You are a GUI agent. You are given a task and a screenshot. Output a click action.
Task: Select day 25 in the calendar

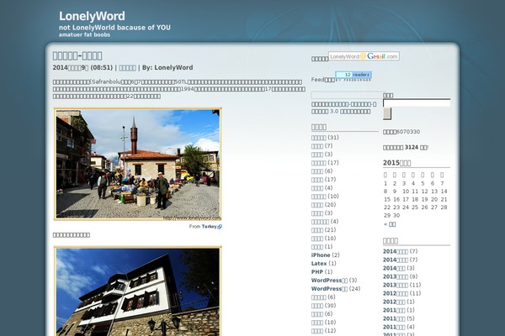(x=415, y=207)
